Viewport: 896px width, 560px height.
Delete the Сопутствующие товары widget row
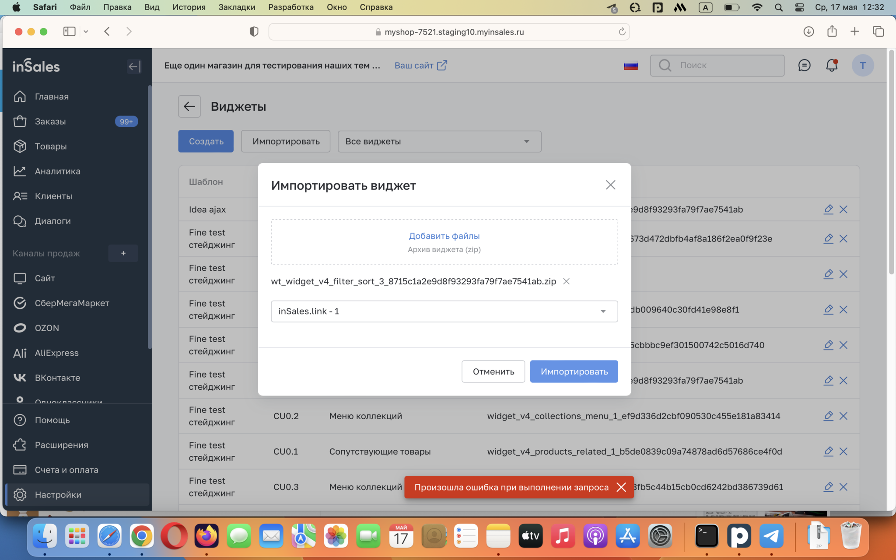[843, 451]
